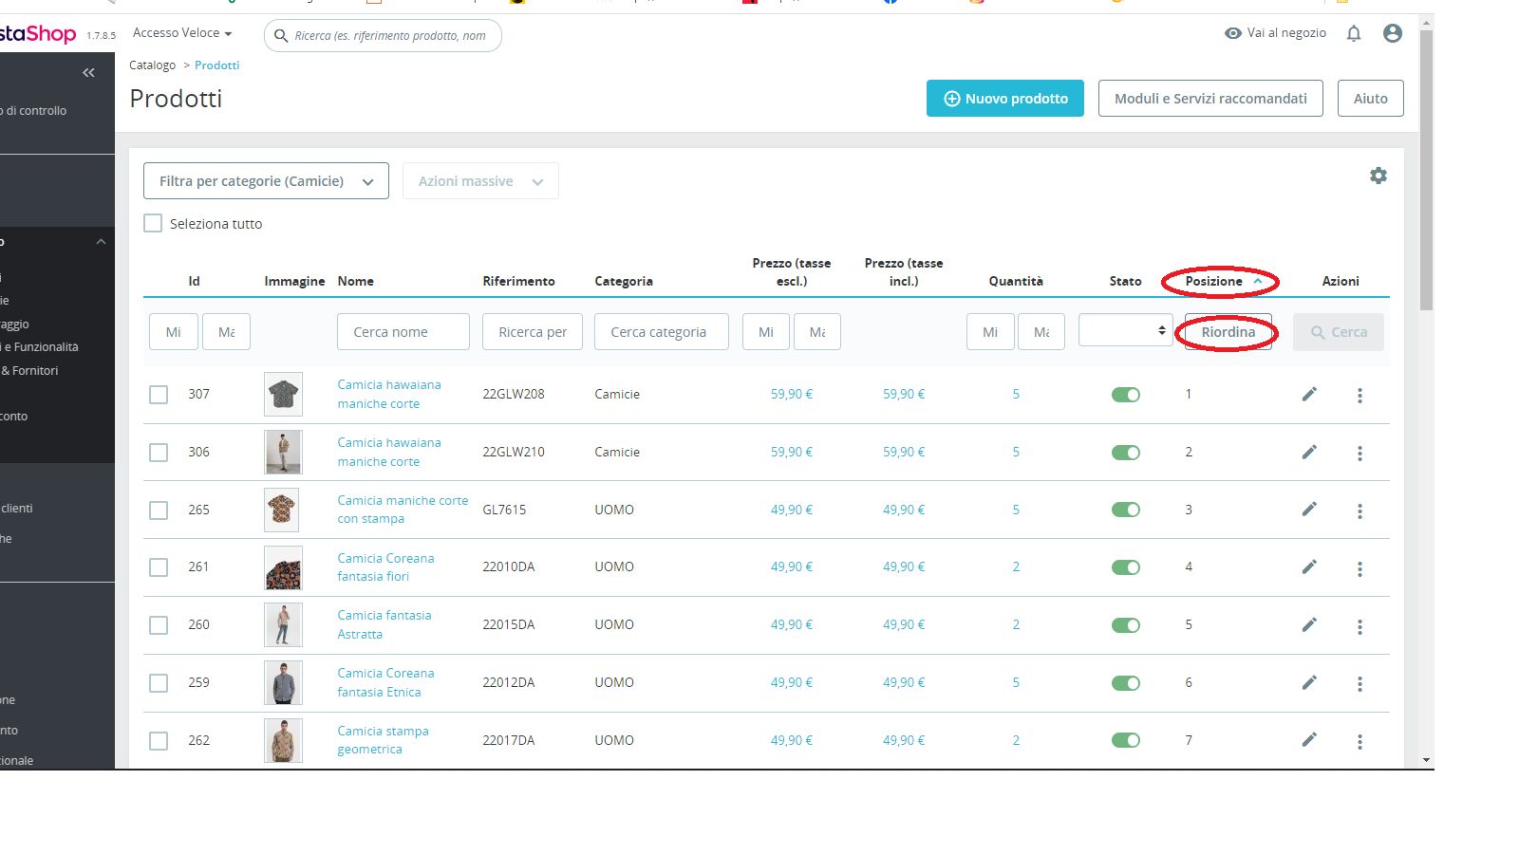1519x854 pixels.
Task: Open more actions for product 260
Action: click(x=1360, y=627)
